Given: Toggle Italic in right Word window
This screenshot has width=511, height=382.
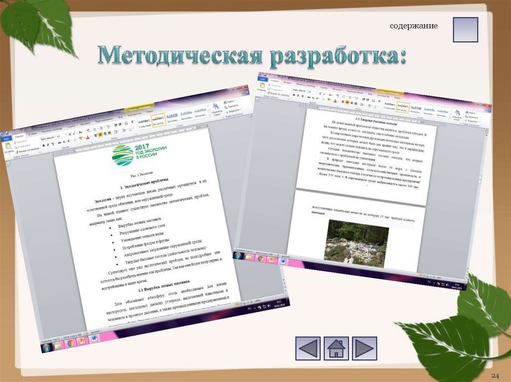Looking at the screenshot, I should point(298,95).
